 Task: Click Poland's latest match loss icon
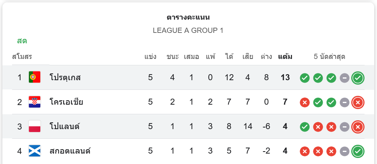coord(358,127)
